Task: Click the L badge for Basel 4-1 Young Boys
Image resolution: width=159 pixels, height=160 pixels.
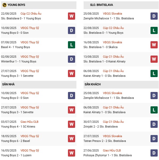Action: 71,45
